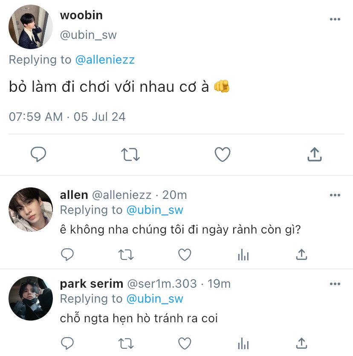353x356 pixels.
Task: Like woobin's main tweet
Action: (x=223, y=155)
